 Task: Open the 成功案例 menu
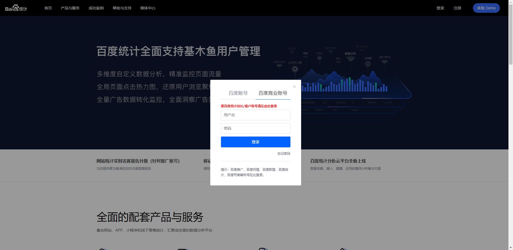pos(96,8)
